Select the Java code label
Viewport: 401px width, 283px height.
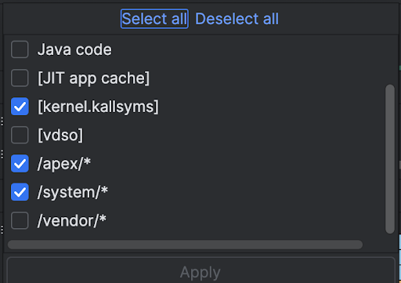click(74, 49)
